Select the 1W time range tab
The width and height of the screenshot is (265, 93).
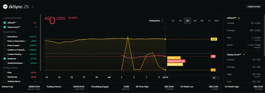[180, 21]
